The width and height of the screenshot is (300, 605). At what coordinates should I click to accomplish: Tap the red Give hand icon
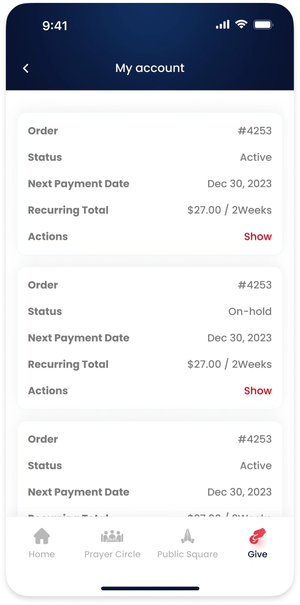(x=257, y=535)
